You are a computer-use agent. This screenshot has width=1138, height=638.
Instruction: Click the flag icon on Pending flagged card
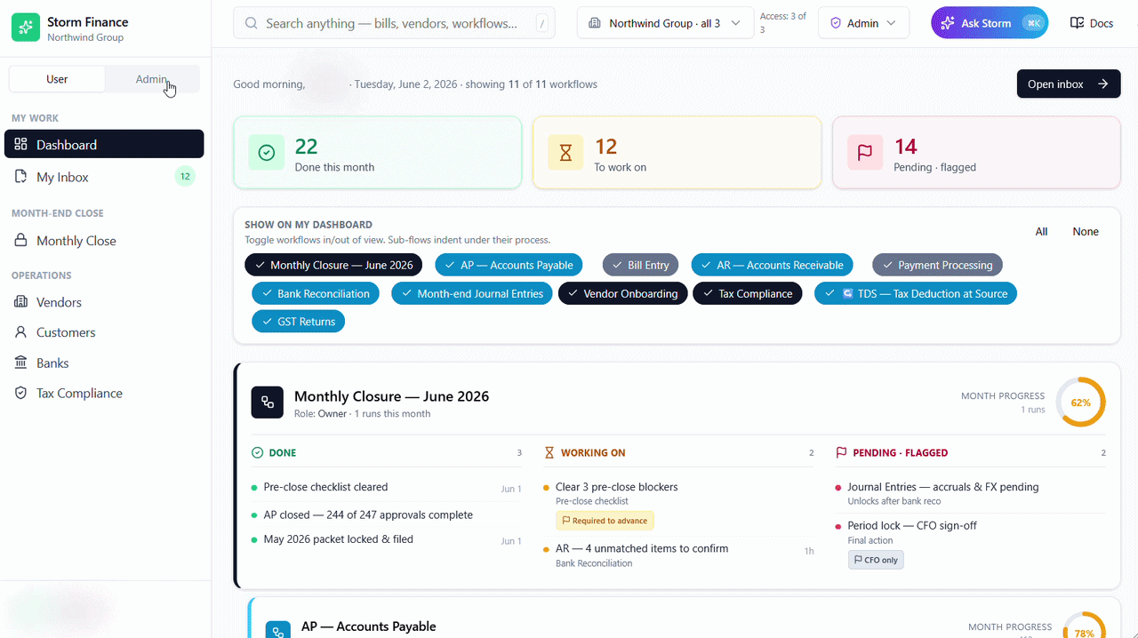point(865,153)
